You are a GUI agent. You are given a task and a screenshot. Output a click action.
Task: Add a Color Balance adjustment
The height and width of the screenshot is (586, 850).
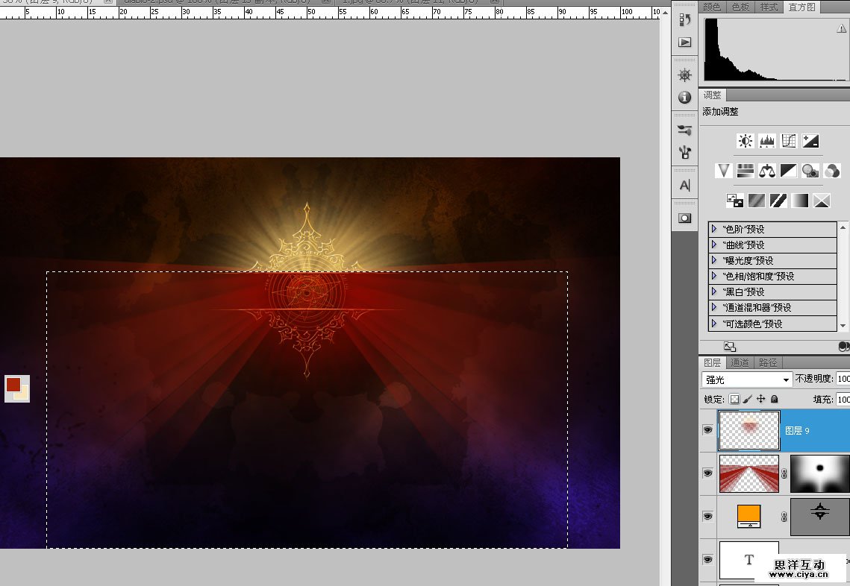[766, 171]
